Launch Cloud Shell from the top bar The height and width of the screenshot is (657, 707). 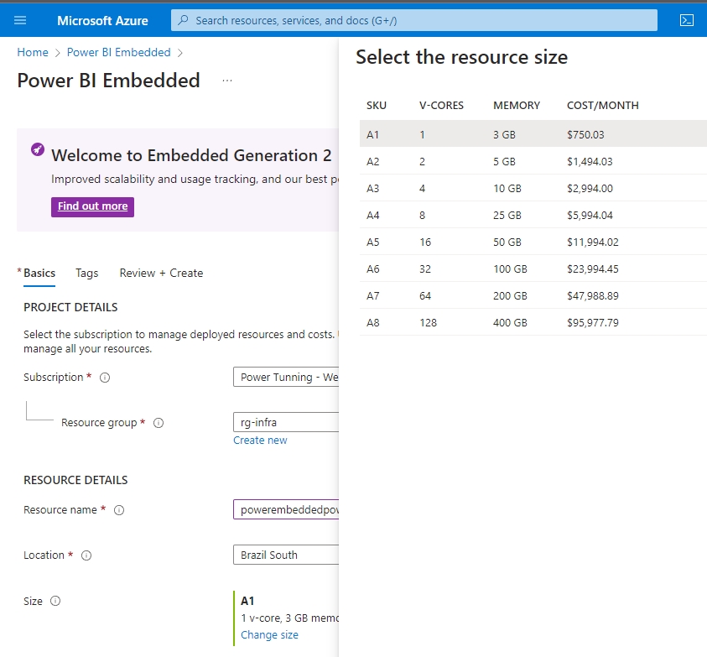click(x=686, y=20)
